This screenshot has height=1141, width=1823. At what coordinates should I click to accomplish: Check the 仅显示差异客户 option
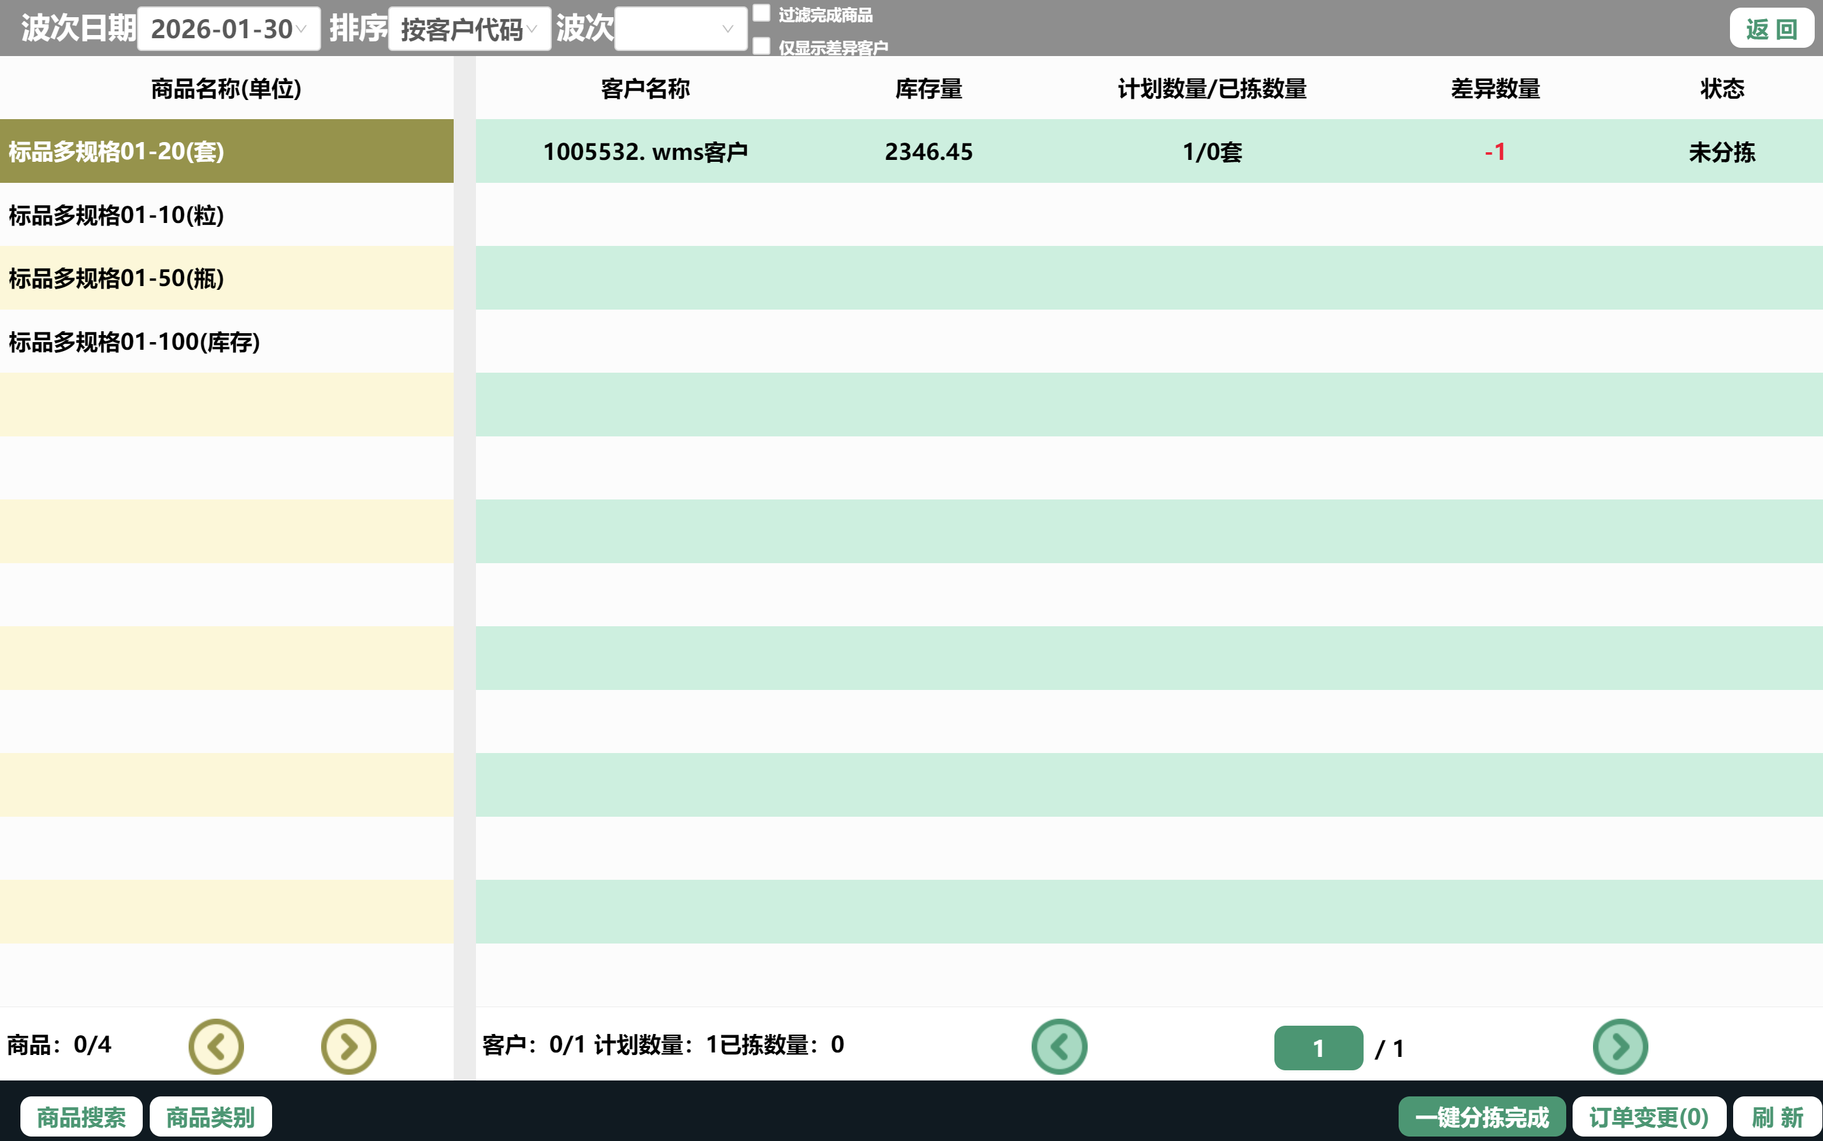pos(761,47)
